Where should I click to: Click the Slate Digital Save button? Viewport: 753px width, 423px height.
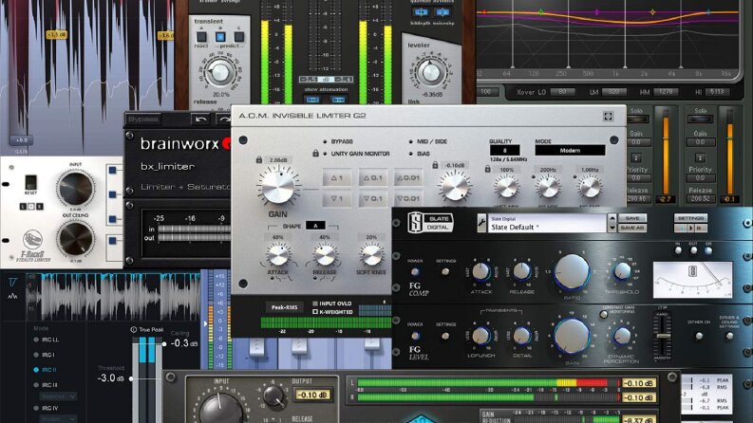coord(631,218)
